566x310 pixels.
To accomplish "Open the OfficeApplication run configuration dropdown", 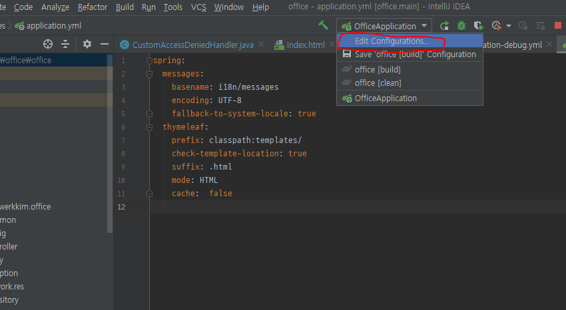I will (x=384, y=26).
